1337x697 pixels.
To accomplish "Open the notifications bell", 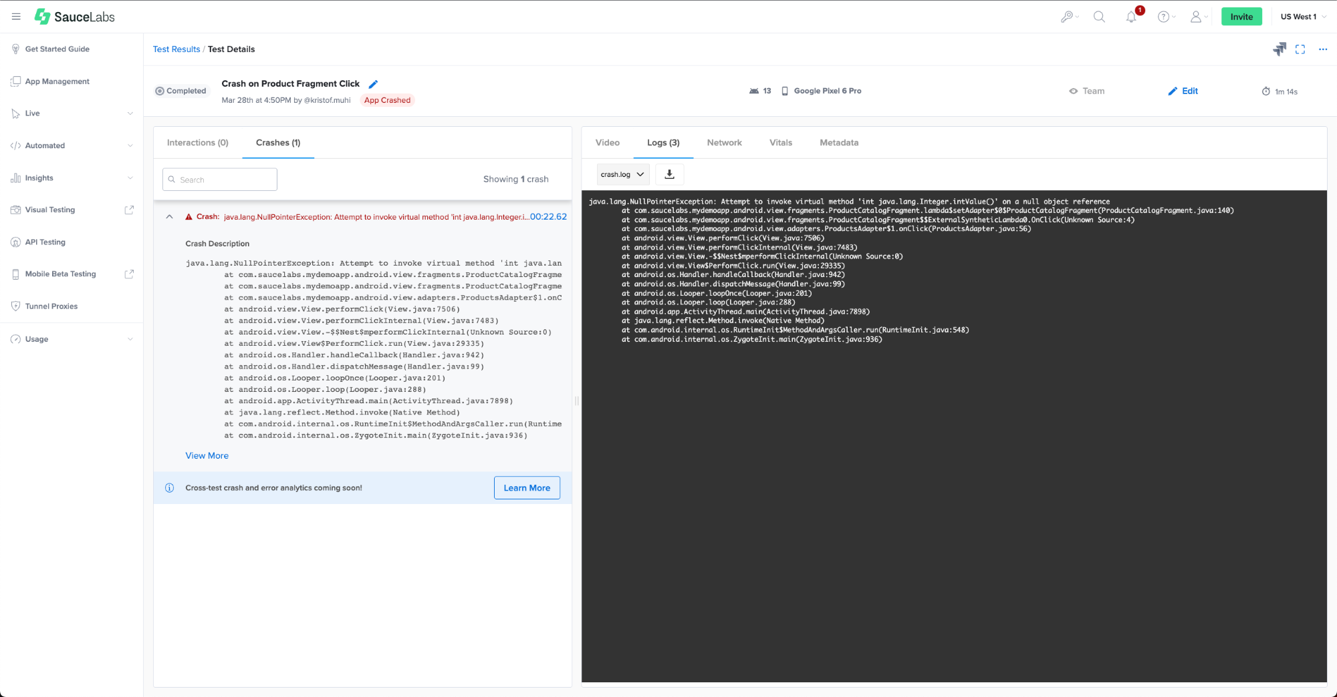I will (1132, 17).
